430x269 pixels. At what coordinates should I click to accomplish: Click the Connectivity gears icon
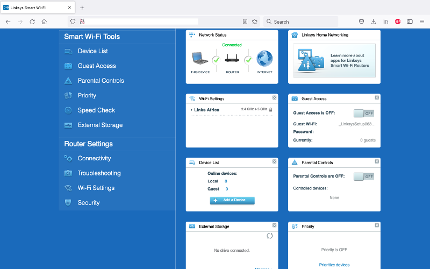(68, 158)
